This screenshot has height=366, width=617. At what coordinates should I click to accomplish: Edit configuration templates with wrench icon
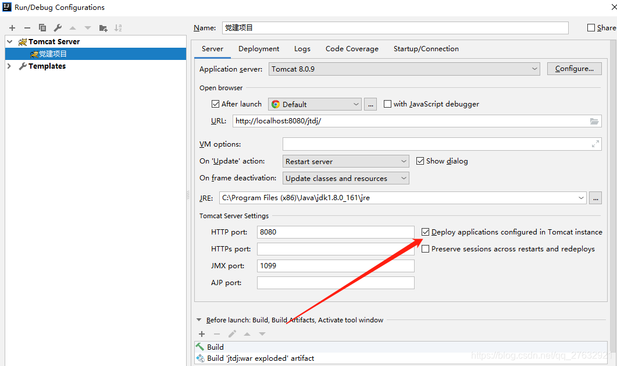pos(56,27)
